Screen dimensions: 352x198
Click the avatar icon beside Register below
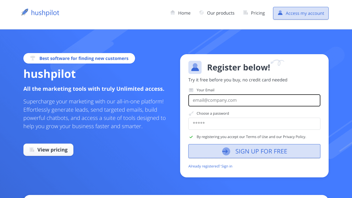[x=195, y=67]
